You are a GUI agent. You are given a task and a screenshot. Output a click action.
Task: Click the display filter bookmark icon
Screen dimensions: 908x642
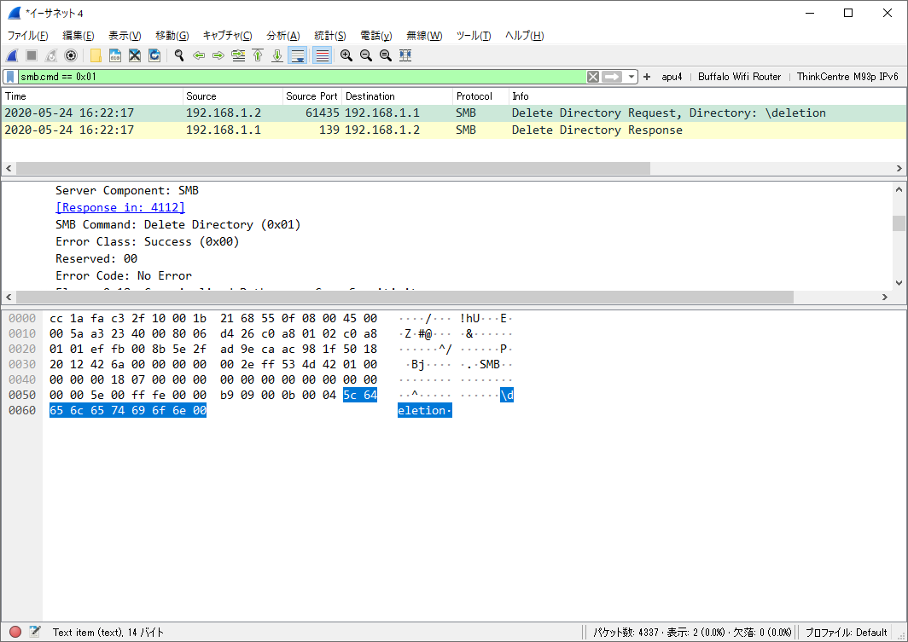click(x=10, y=77)
